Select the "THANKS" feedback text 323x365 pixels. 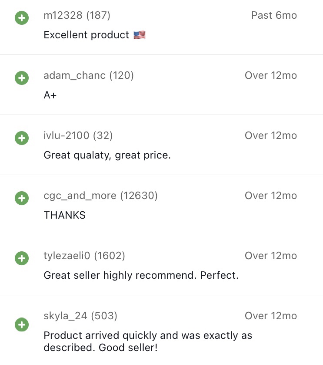65,215
